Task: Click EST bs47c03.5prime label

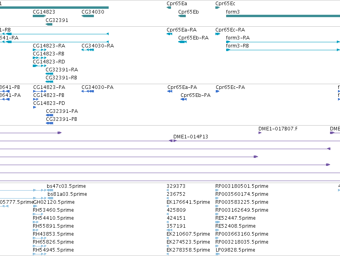Action: (x=66, y=186)
